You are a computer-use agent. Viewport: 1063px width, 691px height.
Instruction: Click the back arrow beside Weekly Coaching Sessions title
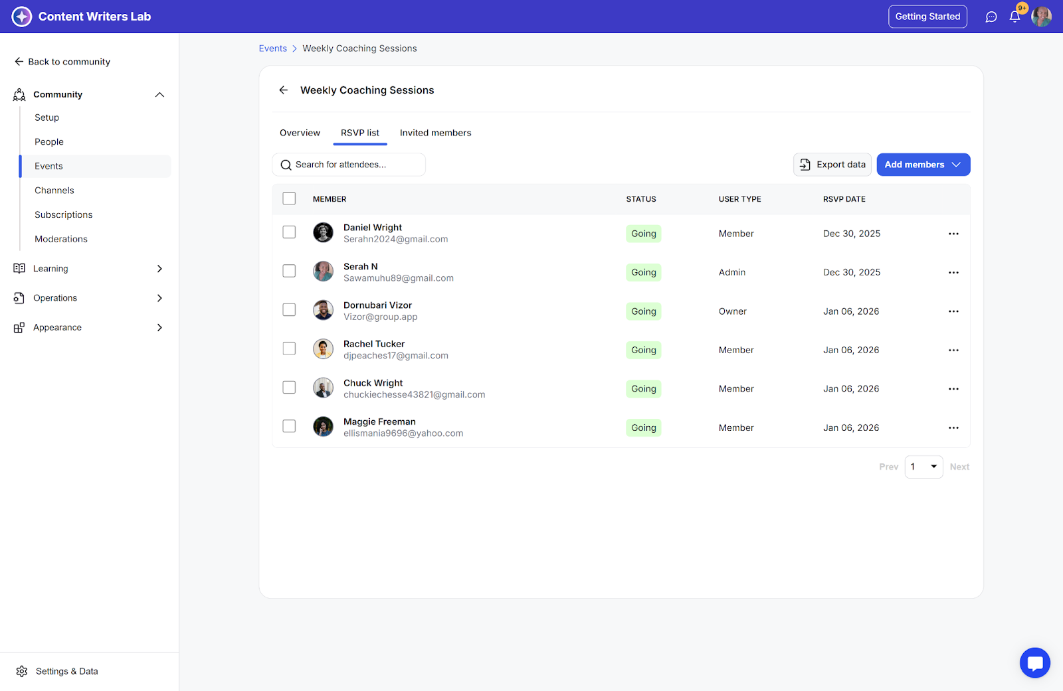click(284, 90)
